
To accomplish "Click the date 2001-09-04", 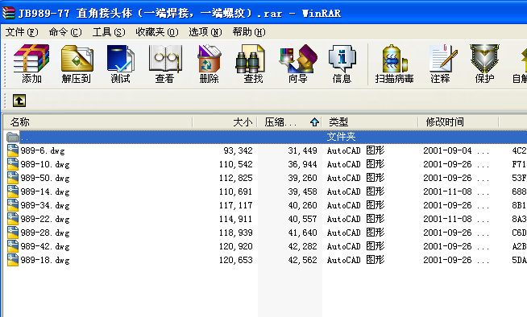I will 447,150.
